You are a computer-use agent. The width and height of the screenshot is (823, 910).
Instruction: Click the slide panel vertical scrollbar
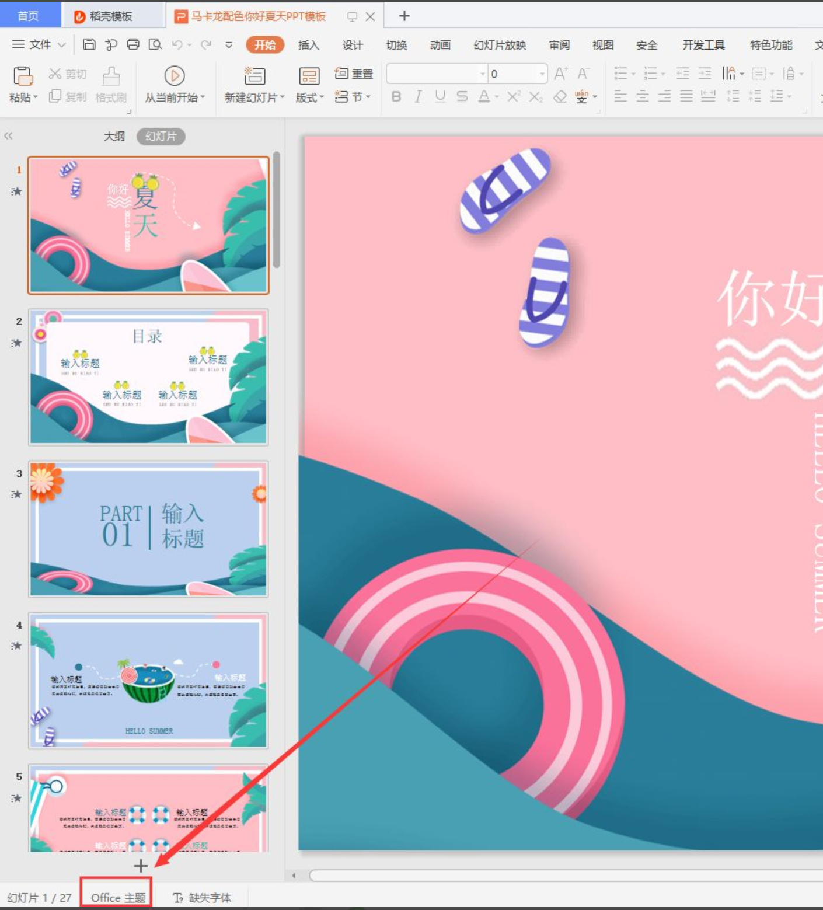coord(277,209)
